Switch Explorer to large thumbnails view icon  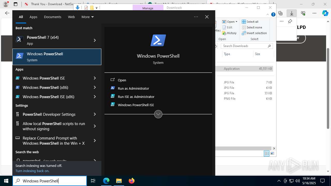pos(272,153)
